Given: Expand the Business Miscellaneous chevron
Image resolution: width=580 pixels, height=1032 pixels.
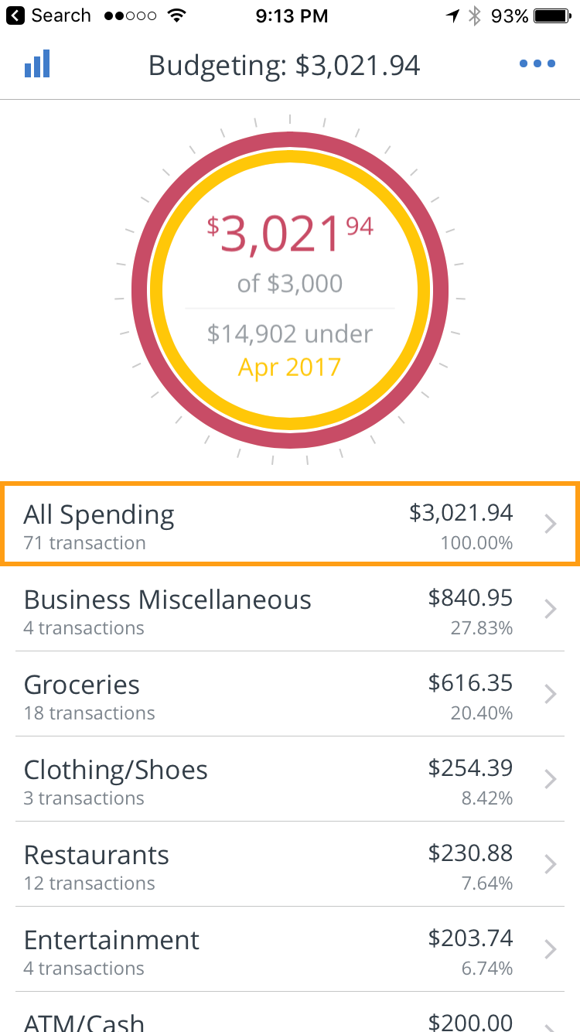Looking at the screenshot, I should [551, 609].
